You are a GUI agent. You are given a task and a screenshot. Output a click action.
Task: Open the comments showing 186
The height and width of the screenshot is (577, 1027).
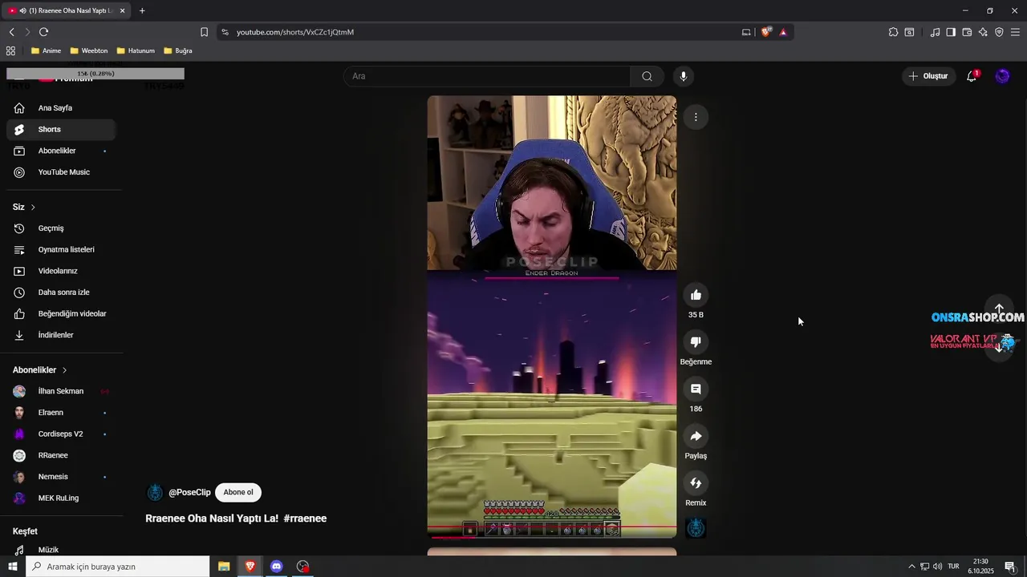tap(696, 389)
